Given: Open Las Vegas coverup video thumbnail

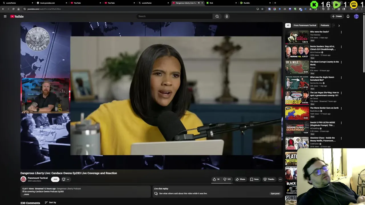Looking at the screenshot, I should tap(297, 98).
